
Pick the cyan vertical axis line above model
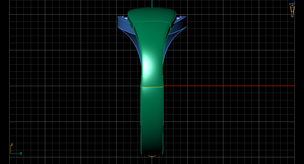[x=152, y=4]
